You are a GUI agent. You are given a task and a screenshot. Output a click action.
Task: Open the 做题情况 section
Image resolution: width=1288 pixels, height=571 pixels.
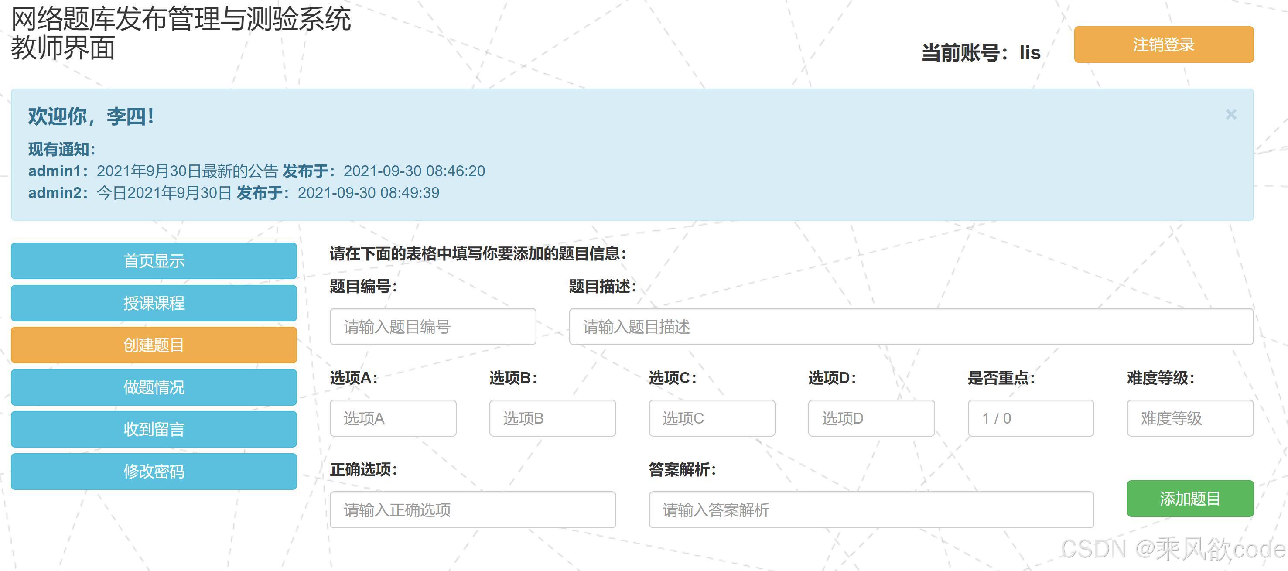(x=154, y=387)
